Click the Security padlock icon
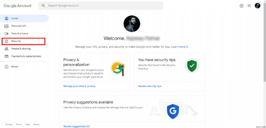 (x=6, y=41)
